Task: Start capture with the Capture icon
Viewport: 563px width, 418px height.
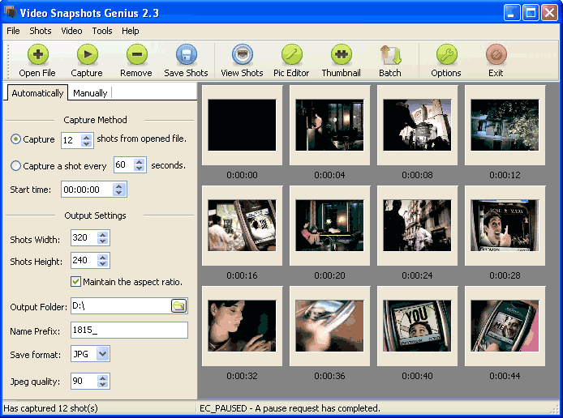Action: 87,55
